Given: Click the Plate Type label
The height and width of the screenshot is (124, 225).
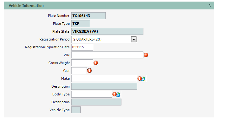Looking at the screenshot, I should [x=61, y=24].
